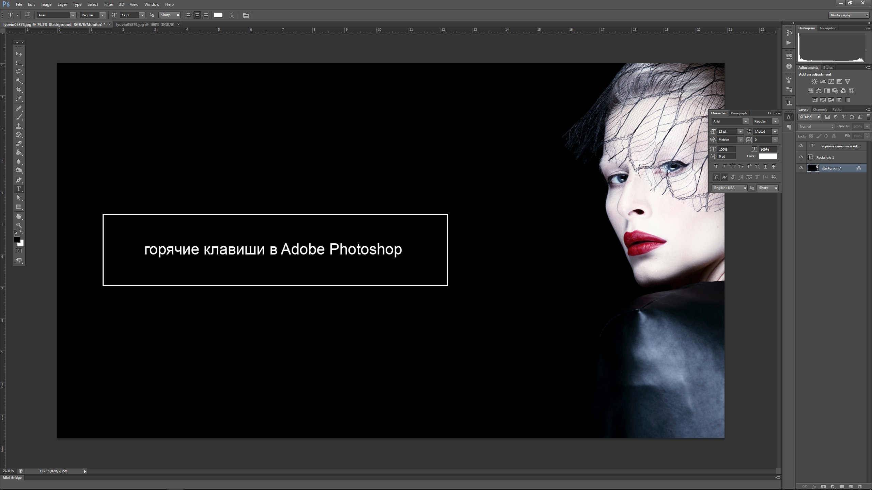This screenshot has width=872, height=490.
Task: Switch to the Channels tab
Action: click(x=820, y=110)
